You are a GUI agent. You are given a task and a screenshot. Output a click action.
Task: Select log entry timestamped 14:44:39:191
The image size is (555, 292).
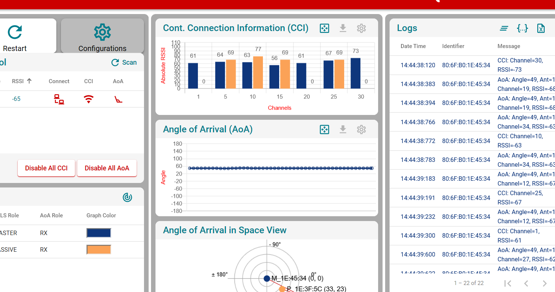pyautogui.click(x=418, y=198)
